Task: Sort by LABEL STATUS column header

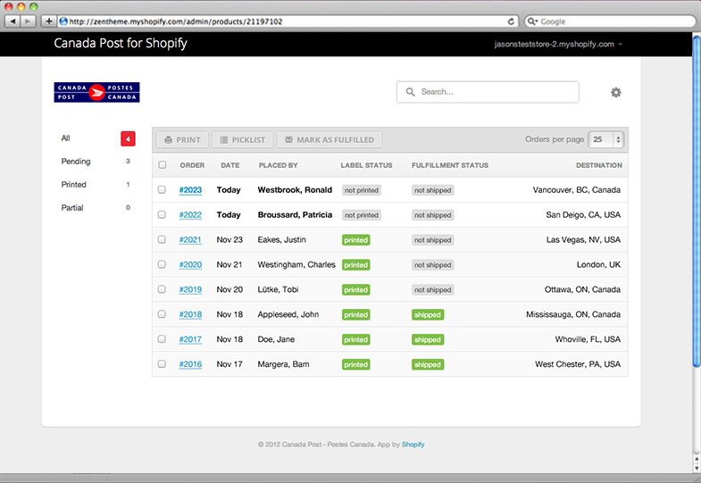Action: tap(367, 165)
